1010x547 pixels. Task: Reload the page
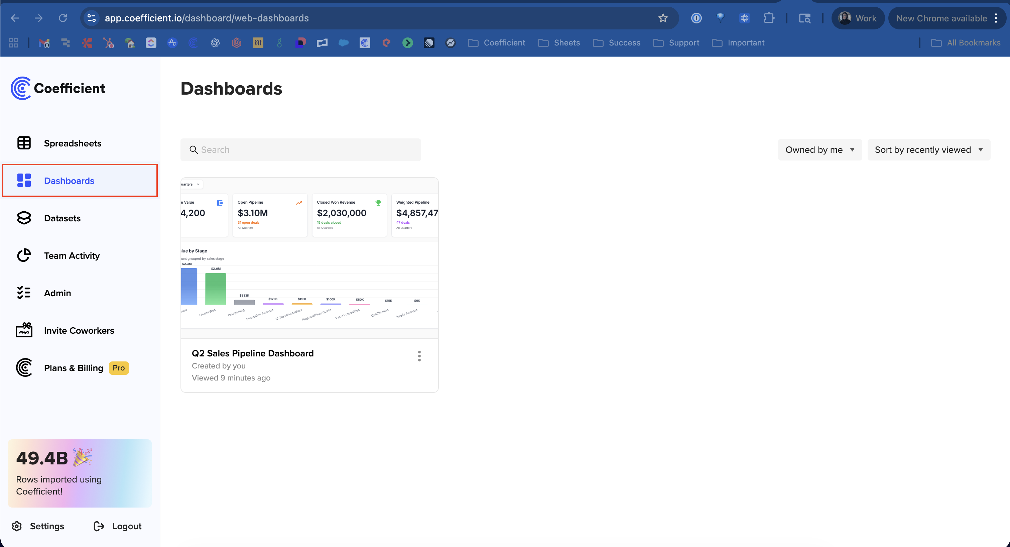(63, 18)
